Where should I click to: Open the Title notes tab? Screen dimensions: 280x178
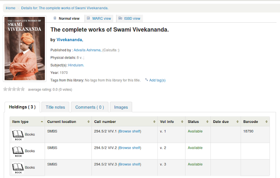[55, 107]
